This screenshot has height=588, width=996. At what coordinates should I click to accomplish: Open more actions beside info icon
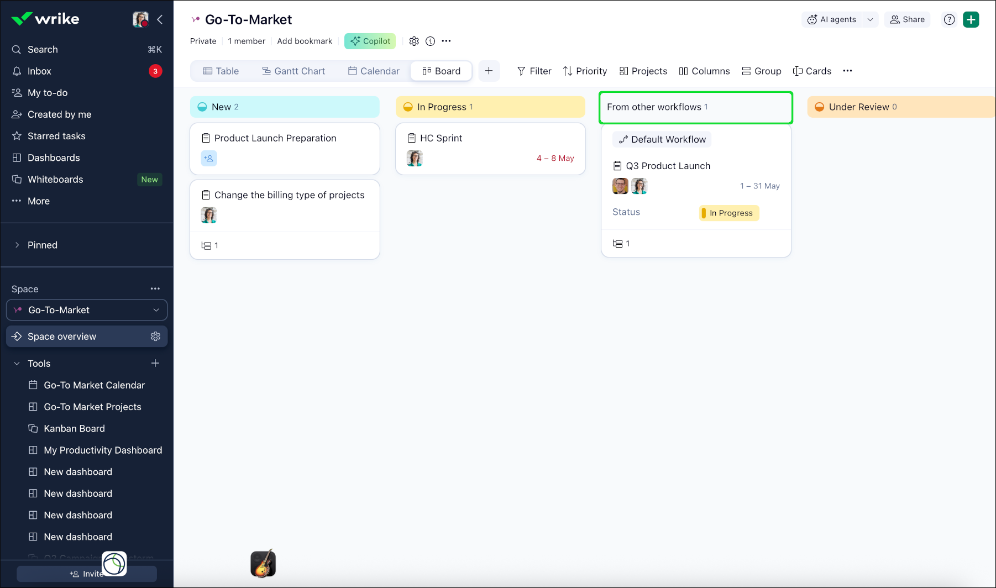tap(446, 41)
